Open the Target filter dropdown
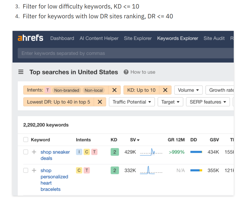Viewport: 243px width, 199px height. click(170, 102)
